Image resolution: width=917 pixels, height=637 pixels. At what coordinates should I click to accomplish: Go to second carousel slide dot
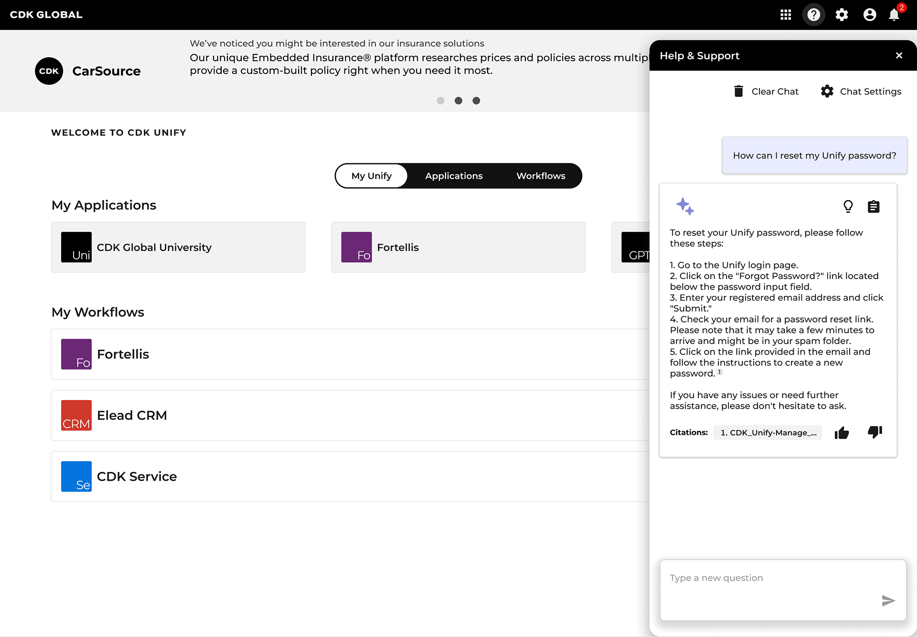[458, 100]
